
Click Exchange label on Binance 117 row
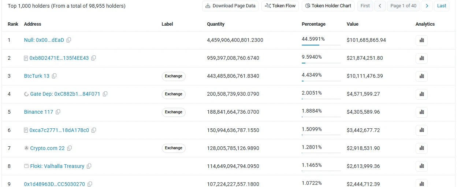coord(174,112)
